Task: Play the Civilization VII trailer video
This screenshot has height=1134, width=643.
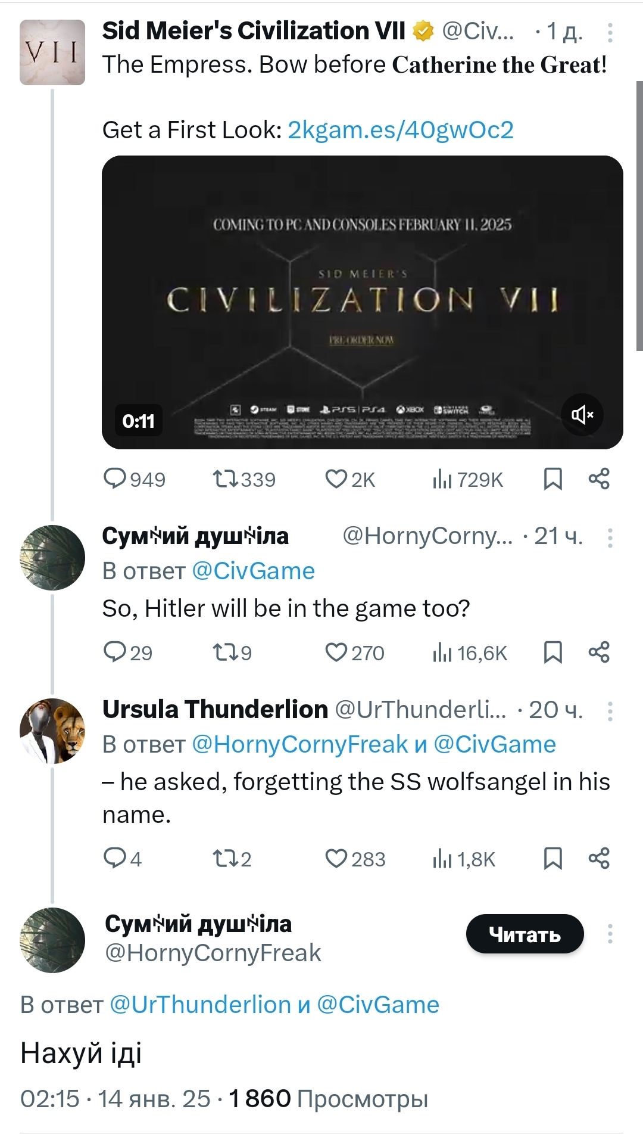Action: click(362, 302)
